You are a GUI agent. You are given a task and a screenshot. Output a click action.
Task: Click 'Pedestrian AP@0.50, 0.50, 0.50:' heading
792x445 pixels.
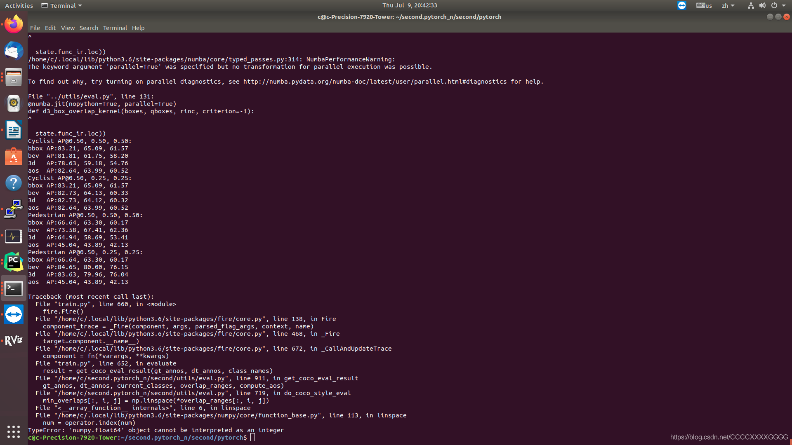85,215
